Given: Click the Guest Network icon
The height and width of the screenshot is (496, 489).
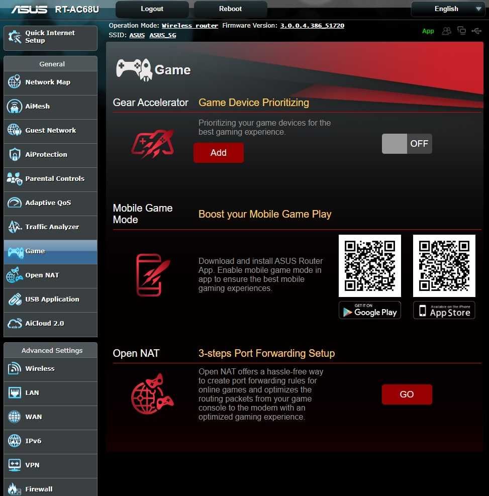Looking at the screenshot, I should tap(14, 130).
